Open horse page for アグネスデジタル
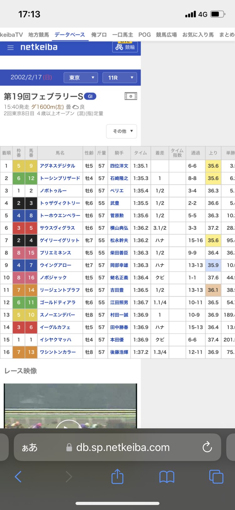The height and width of the screenshot is (510, 235). (x=57, y=166)
